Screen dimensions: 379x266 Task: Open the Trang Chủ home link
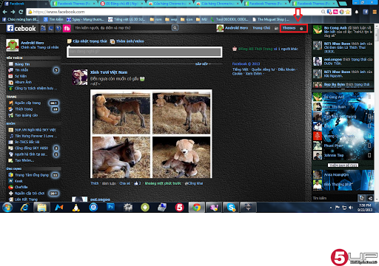(x=261, y=28)
